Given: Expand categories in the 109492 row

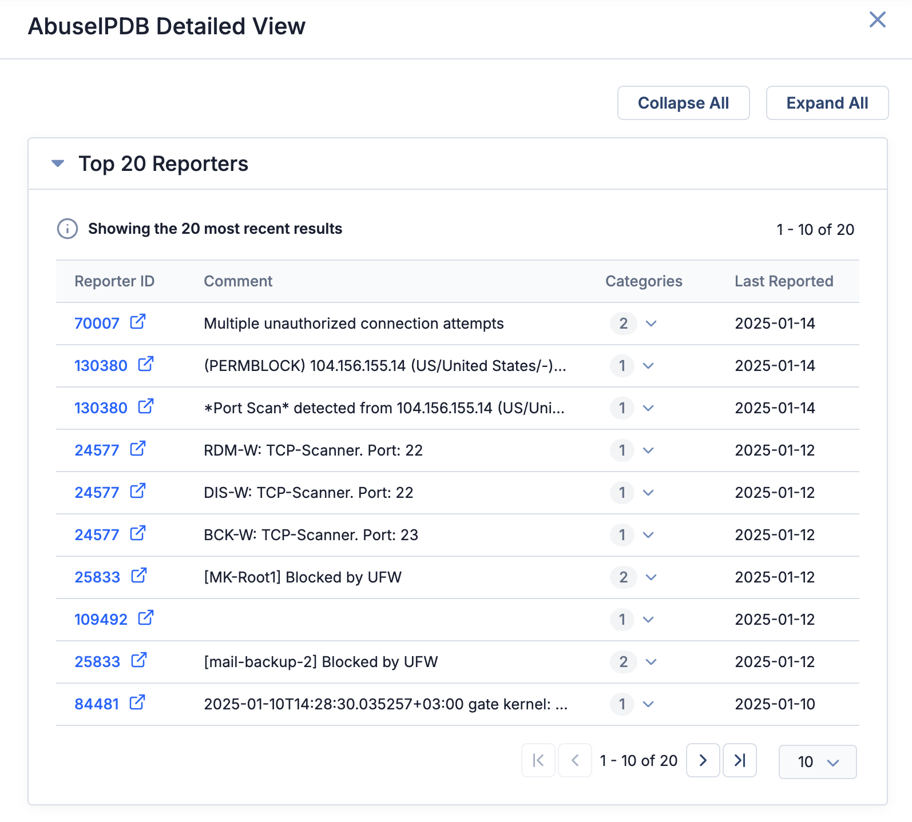Looking at the screenshot, I should tap(648, 620).
